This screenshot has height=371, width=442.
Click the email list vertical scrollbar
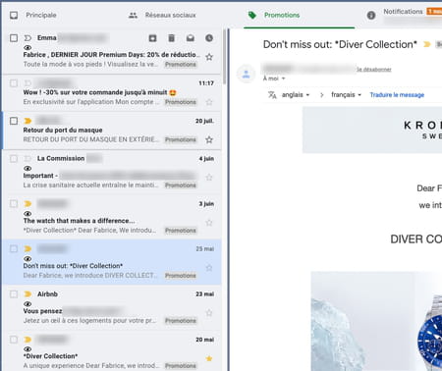(224, 57)
